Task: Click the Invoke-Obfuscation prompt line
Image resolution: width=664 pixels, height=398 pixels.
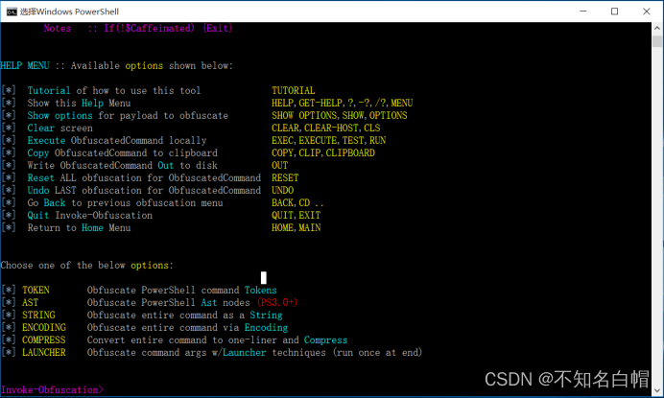Action: pos(52,389)
